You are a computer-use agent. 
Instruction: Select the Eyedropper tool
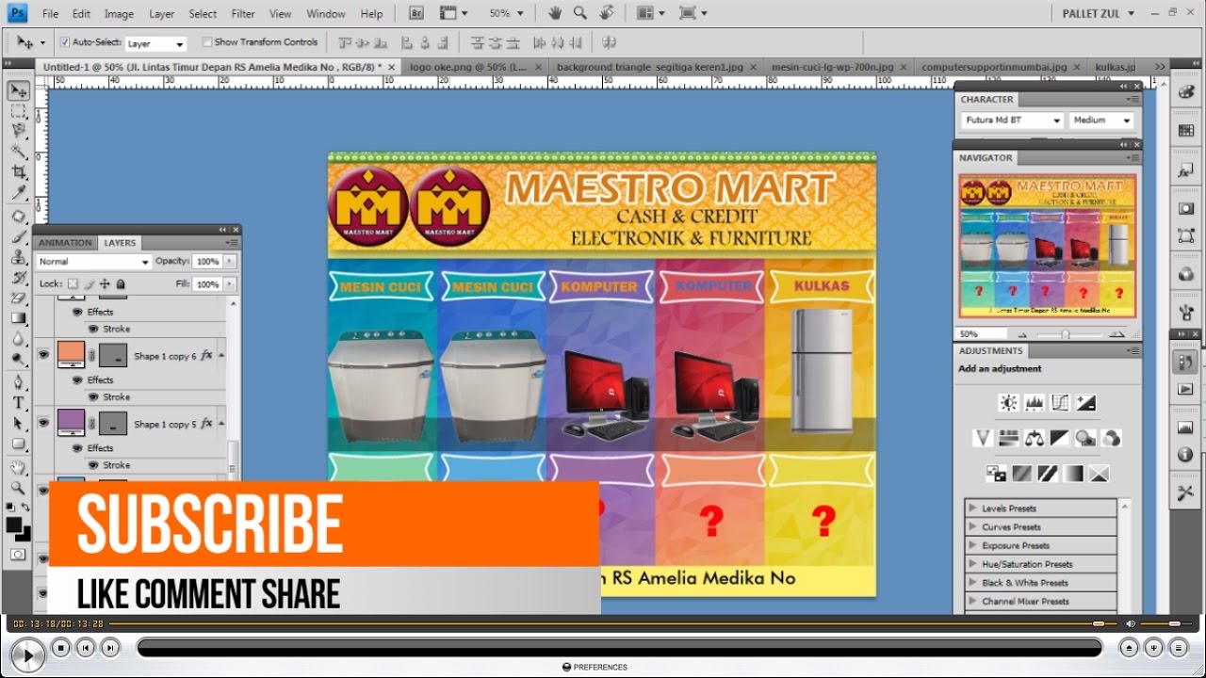click(18, 193)
